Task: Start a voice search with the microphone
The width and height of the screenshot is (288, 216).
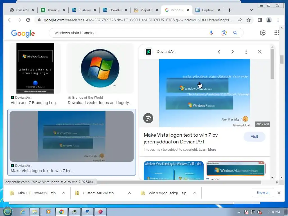Action: click(211, 33)
